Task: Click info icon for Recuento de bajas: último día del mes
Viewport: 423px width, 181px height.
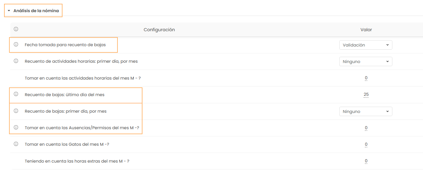Action: (16, 94)
